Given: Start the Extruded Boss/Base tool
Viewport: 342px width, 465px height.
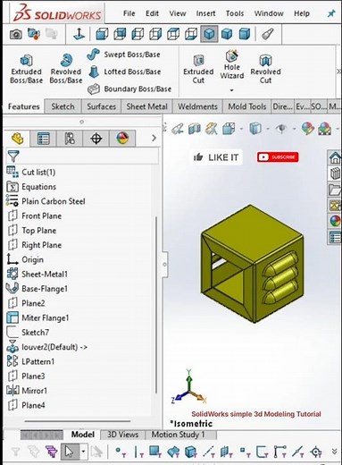Looking at the screenshot, I should [x=26, y=69].
